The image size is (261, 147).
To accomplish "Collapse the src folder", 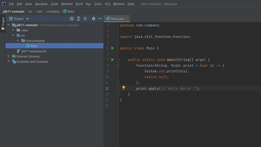I will 13,36.
